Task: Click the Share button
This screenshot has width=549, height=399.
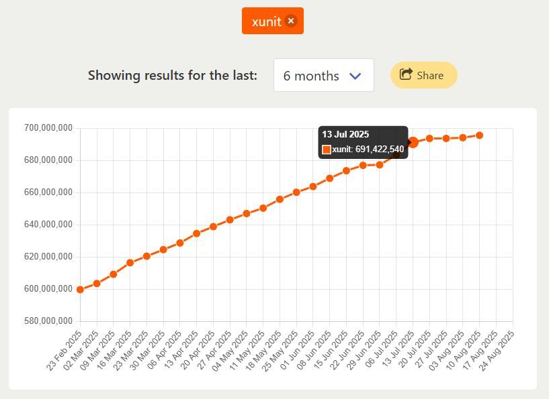Action: pyautogui.click(x=423, y=75)
